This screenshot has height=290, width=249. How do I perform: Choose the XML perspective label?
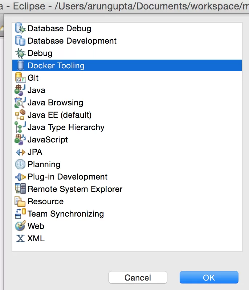click(36, 238)
